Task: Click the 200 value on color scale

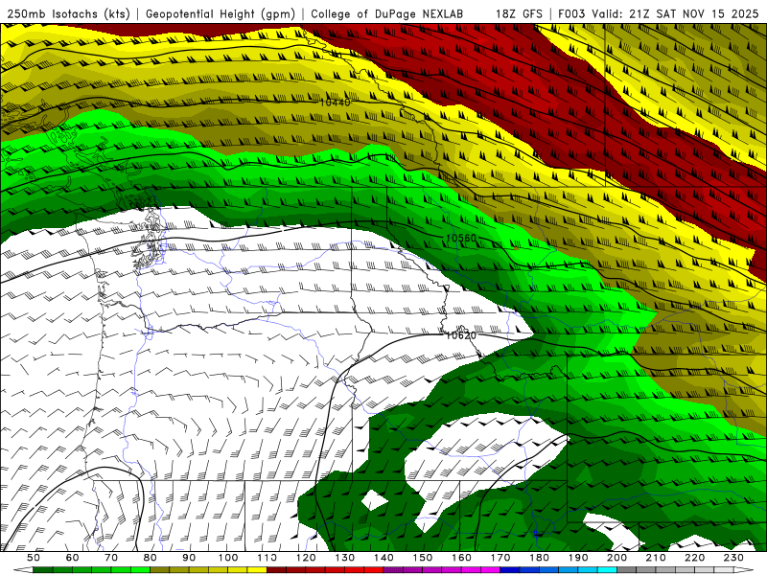Action: (617, 558)
